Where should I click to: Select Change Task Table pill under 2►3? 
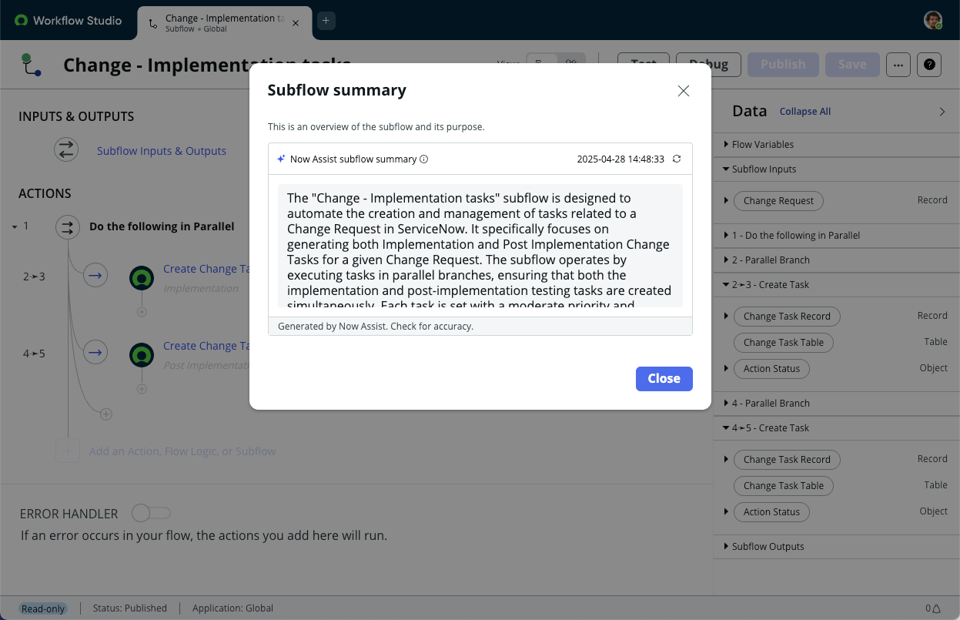pos(783,343)
